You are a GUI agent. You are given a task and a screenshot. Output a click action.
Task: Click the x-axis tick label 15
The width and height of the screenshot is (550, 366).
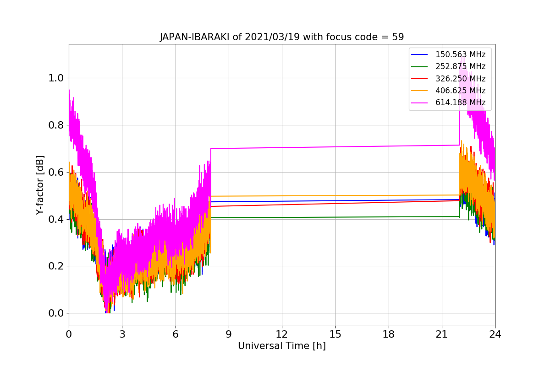pos(335,334)
